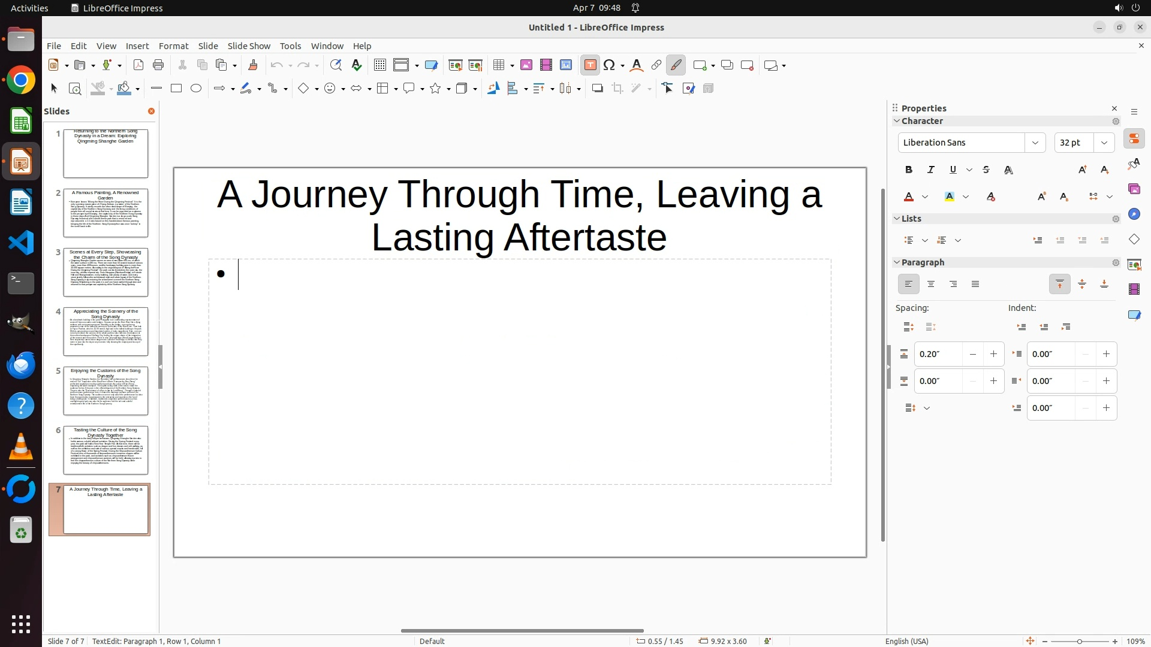Click the Insert Special Character icon
The image size is (1151, 647).
(610, 65)
